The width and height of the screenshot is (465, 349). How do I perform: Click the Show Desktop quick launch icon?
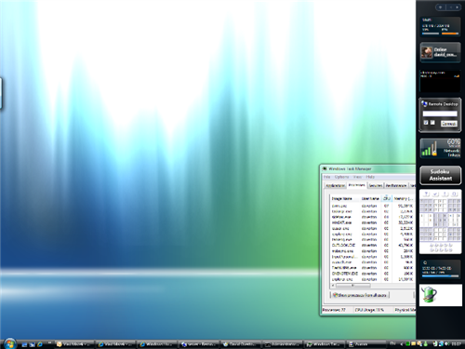coord(24,344)
